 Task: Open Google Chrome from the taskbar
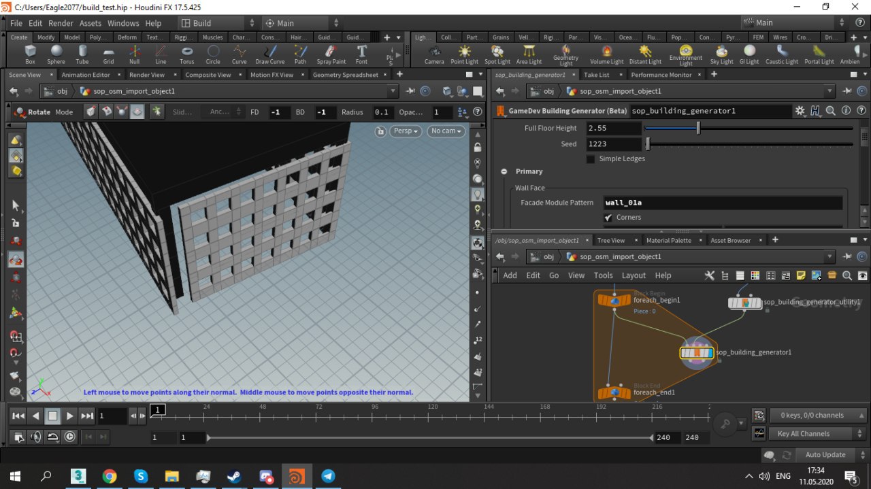pos(110,476)
